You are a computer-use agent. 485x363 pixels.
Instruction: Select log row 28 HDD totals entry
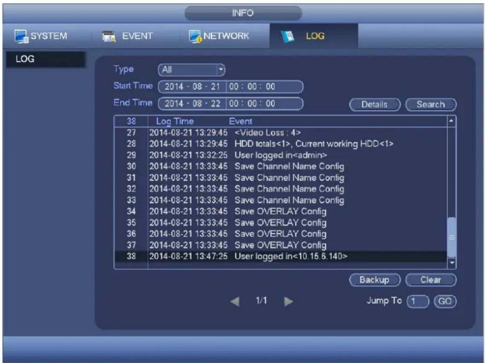pos(280,144)
